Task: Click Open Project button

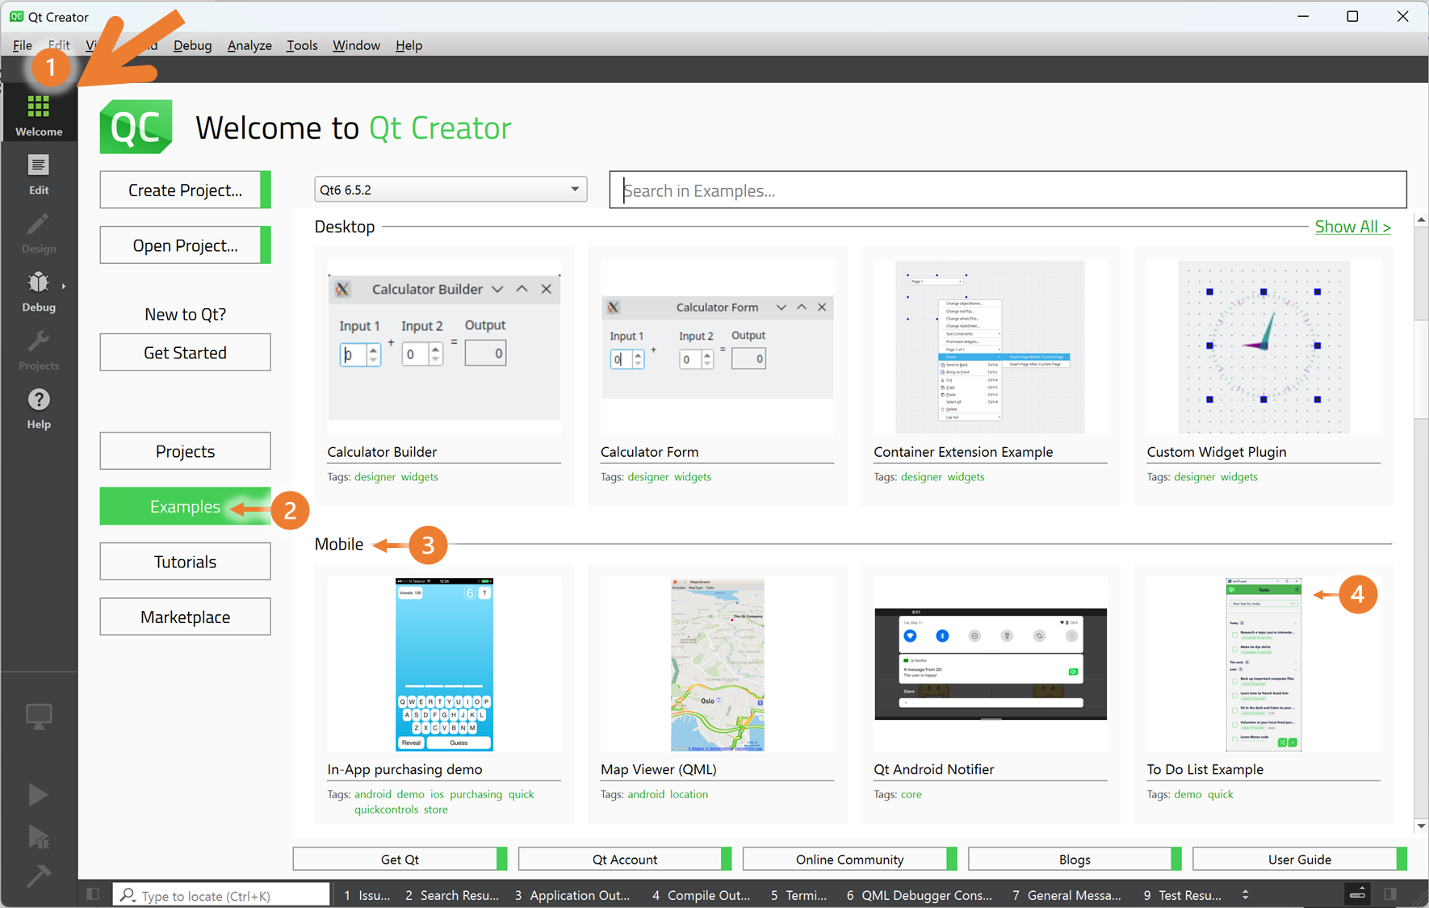Action: pos(185,245)
